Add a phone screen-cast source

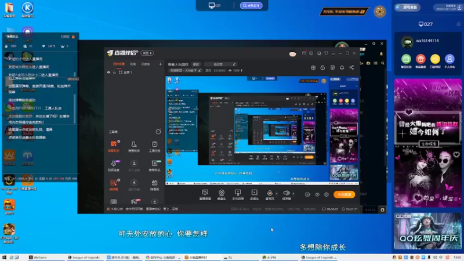click(x=238, y=195)
